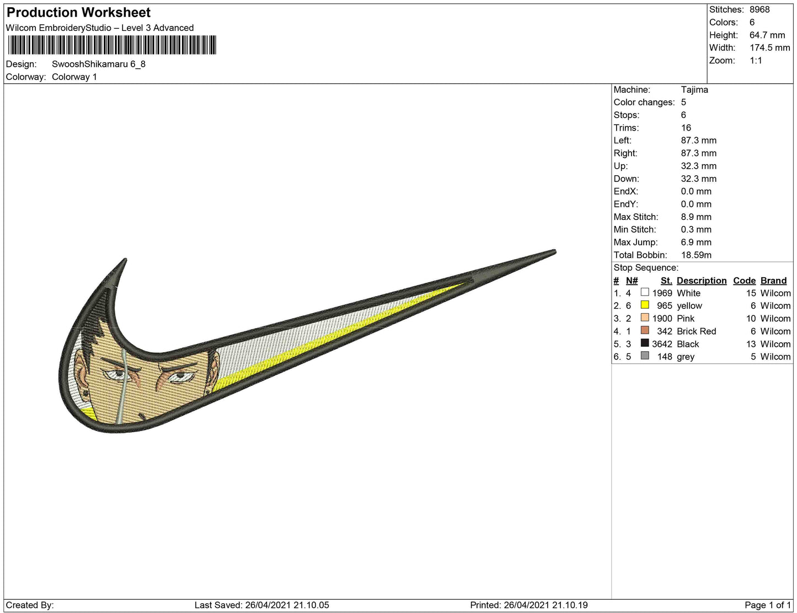Click the embroidered face in the swoosh design
This screenshot has width=797, height=613.
pos(149,386)
